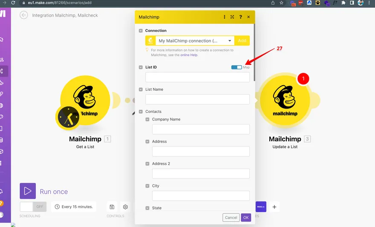The width and height of the screenshot is (375, 227).
Task: Open the Notifications bell in the sidebar
Action: 1,191
